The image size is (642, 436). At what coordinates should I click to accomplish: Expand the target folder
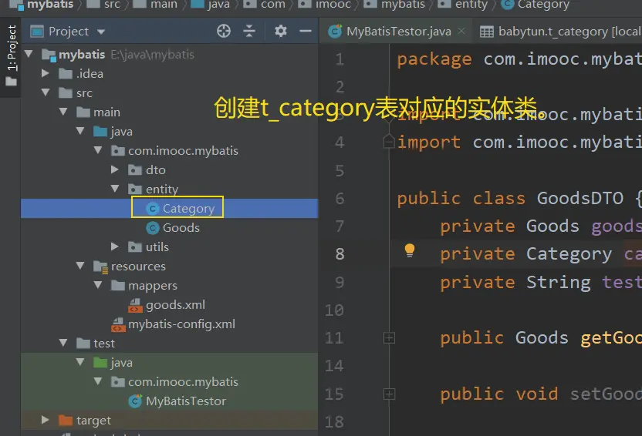47,421
